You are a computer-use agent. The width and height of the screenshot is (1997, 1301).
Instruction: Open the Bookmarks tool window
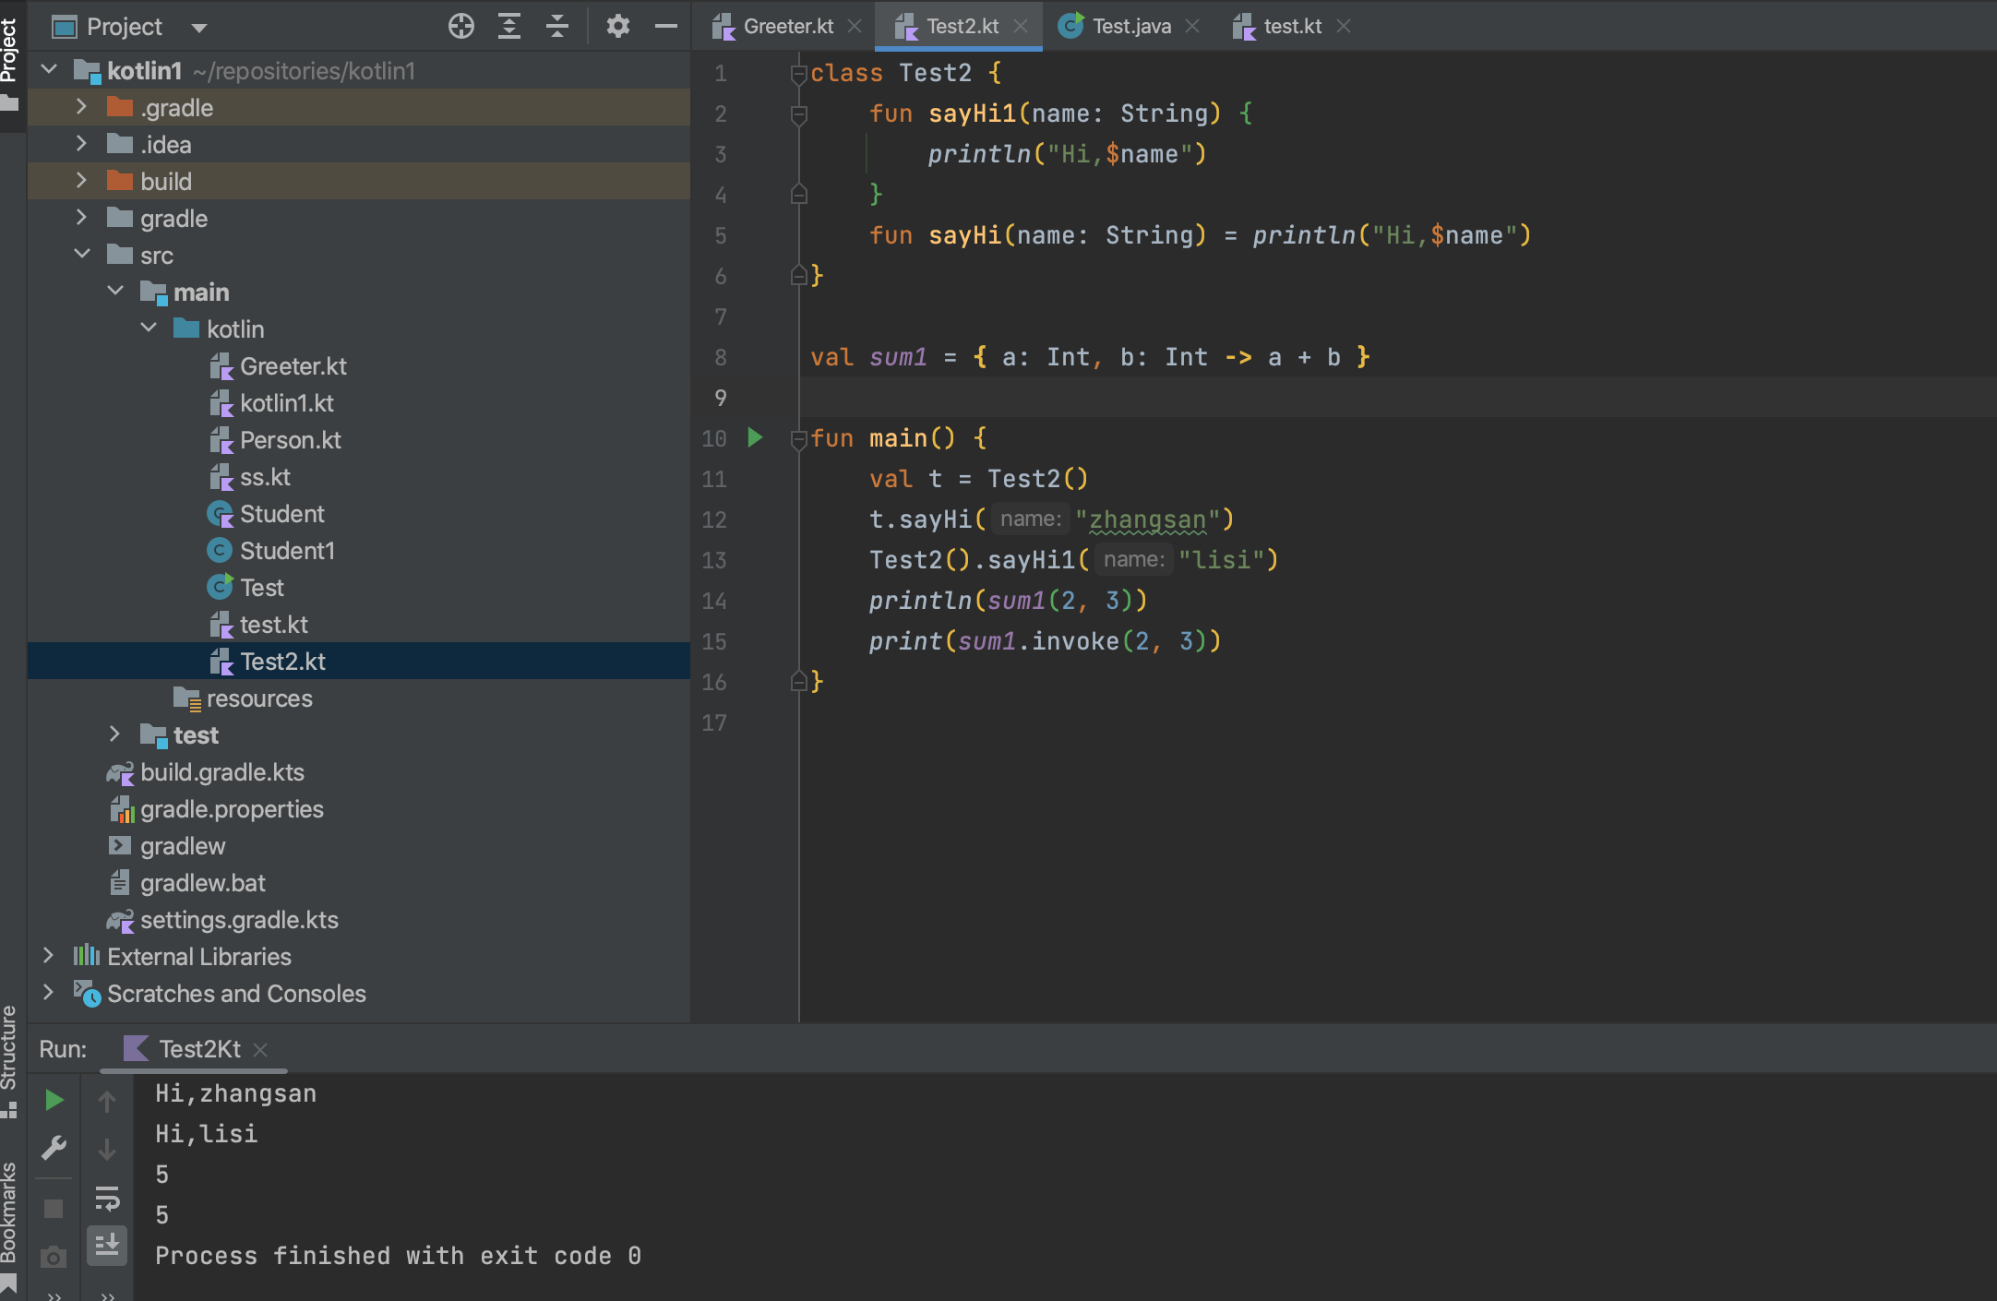click(10, 1209)
